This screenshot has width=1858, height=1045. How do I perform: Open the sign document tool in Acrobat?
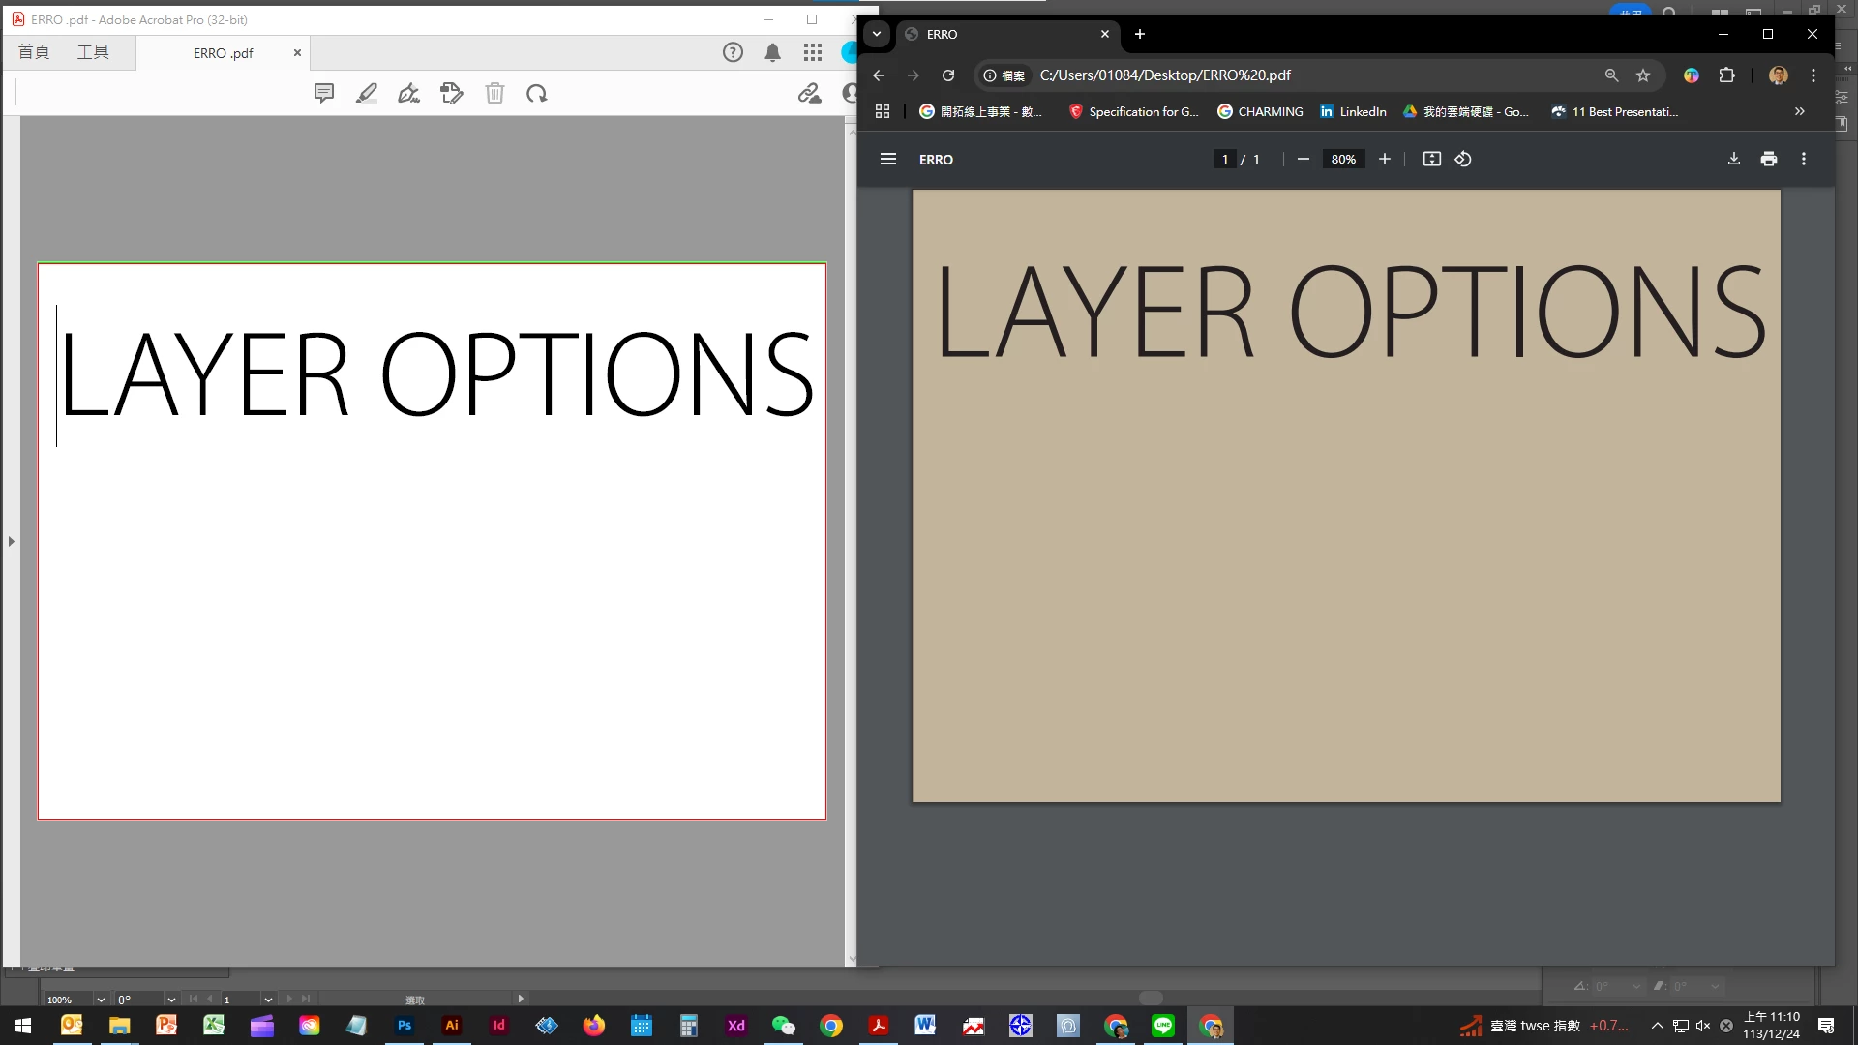[408, 93]
